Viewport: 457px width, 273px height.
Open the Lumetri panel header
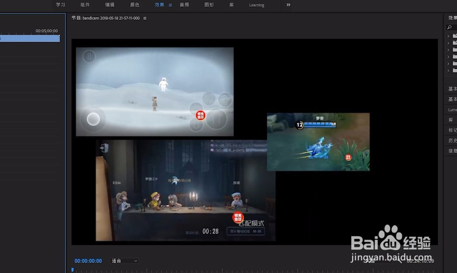(452, 110)
